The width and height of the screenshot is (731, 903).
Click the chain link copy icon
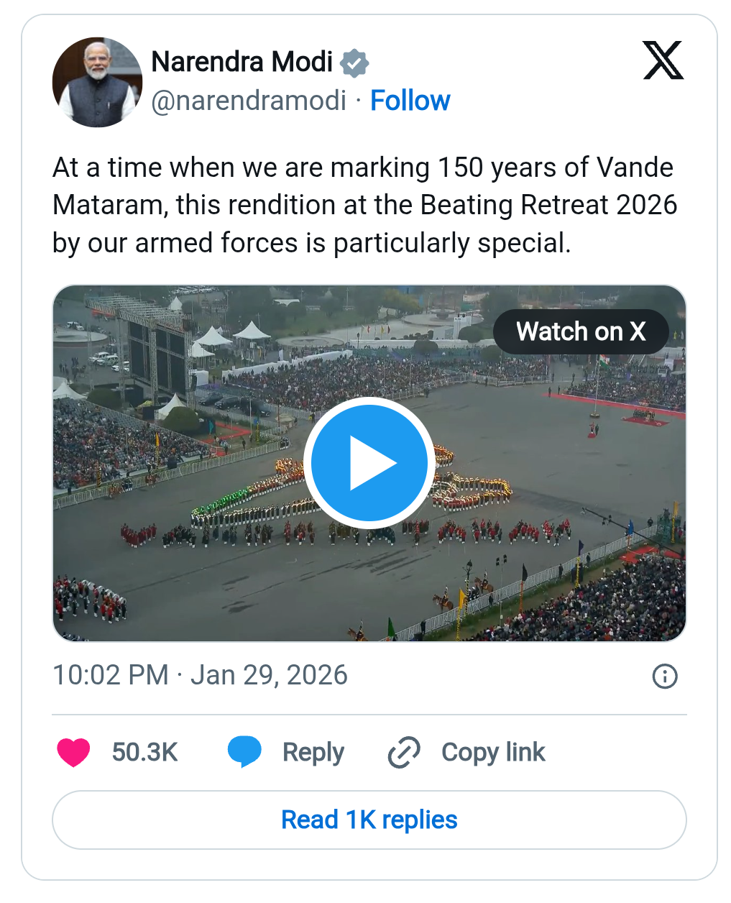coord(404,752)
